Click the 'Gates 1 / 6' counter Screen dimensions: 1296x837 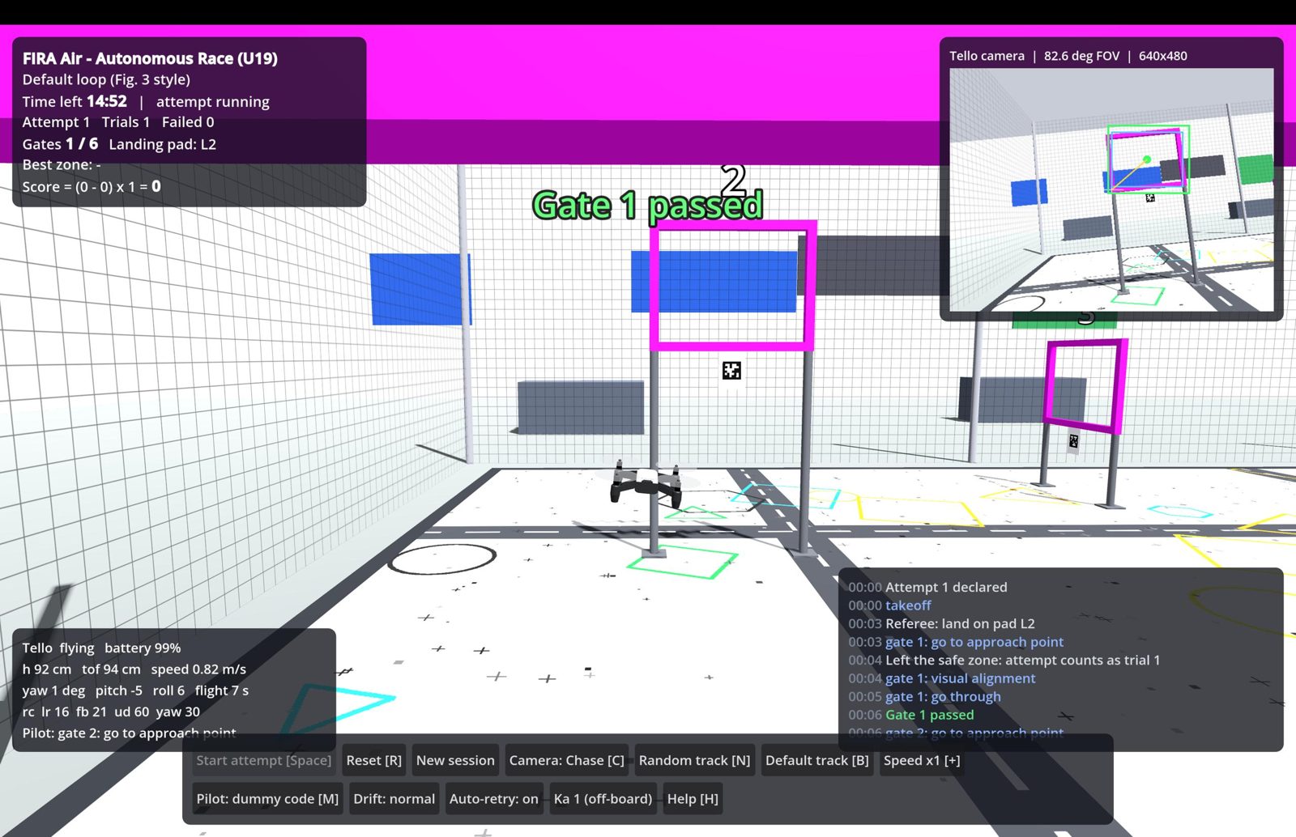(60, 144)
